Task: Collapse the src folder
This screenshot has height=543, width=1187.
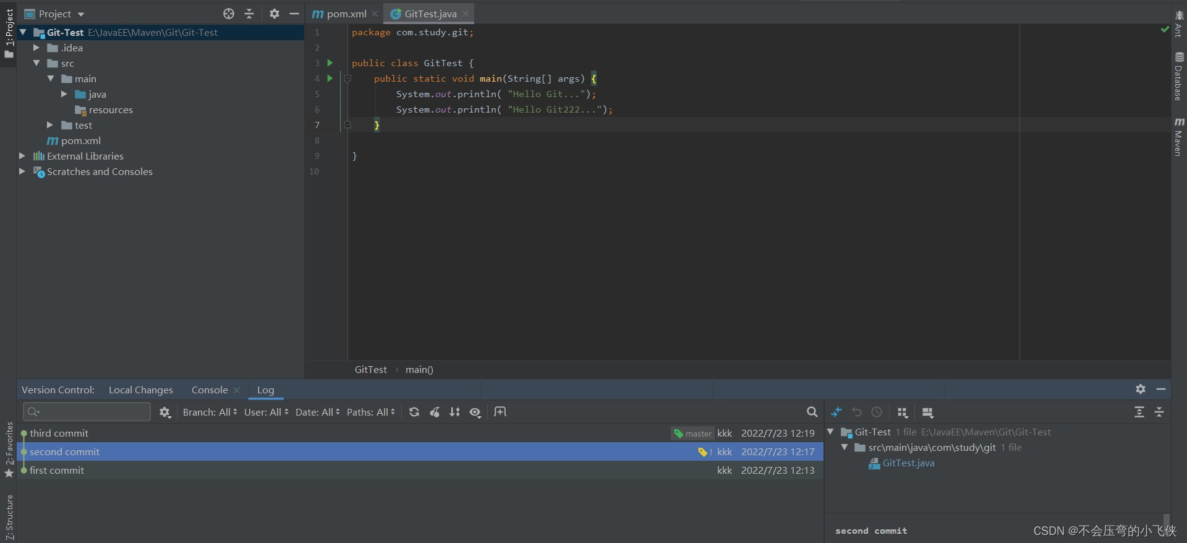Action: [x=36, y=63]
